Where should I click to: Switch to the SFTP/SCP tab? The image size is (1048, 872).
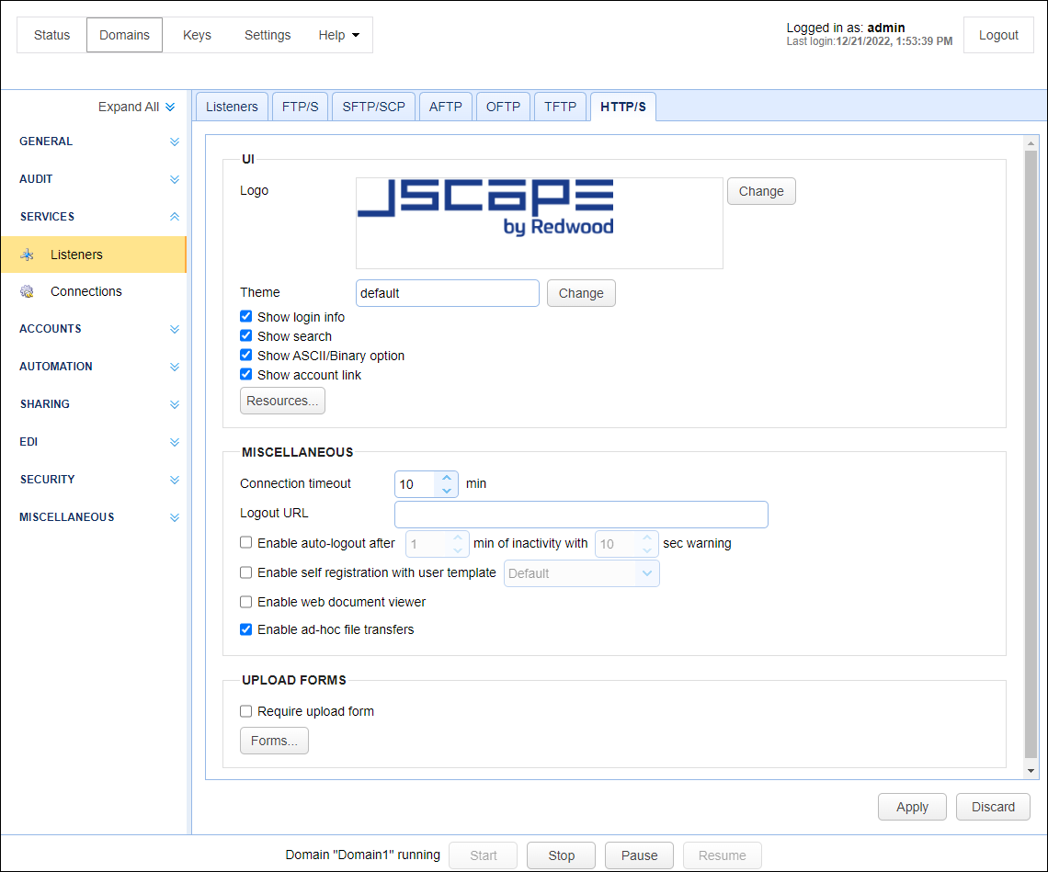(373, 107)
